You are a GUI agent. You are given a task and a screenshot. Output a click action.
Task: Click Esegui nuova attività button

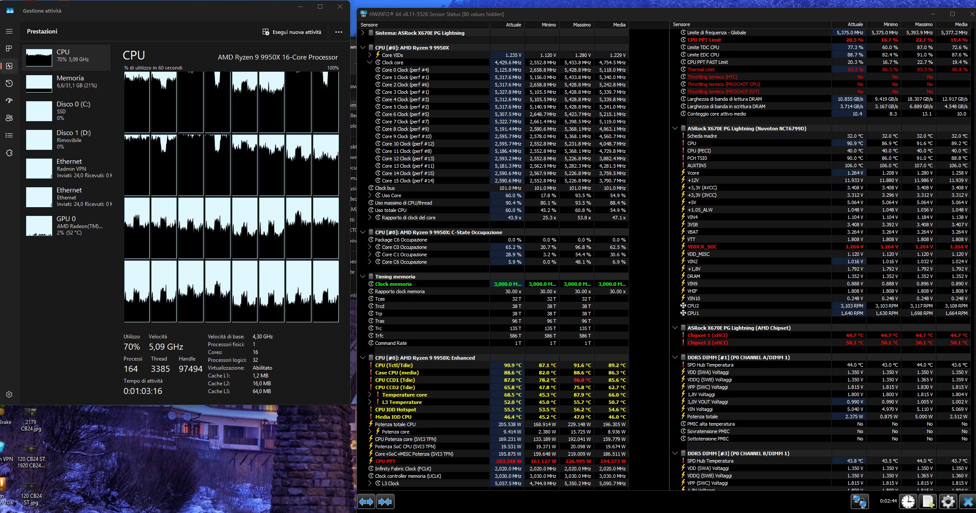[292, 32]
